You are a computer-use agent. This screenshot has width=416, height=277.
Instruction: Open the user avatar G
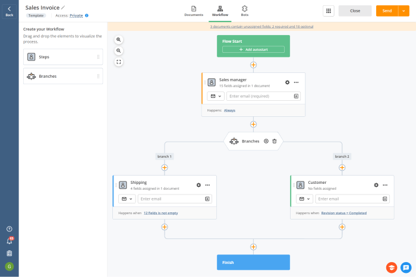pos(10,266)
